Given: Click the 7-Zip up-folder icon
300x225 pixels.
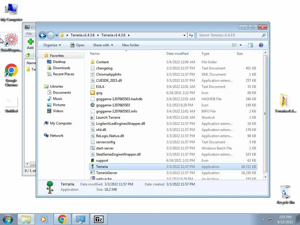Looking at the screenshot, I should [28, 55].
